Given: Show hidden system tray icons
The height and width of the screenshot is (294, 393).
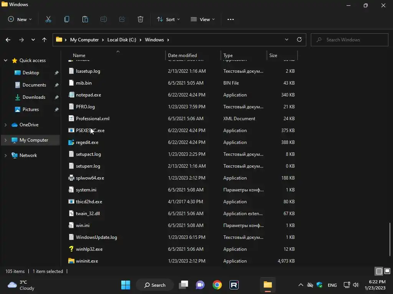Looking at the screenshot, I should click(x=301, y=285).
